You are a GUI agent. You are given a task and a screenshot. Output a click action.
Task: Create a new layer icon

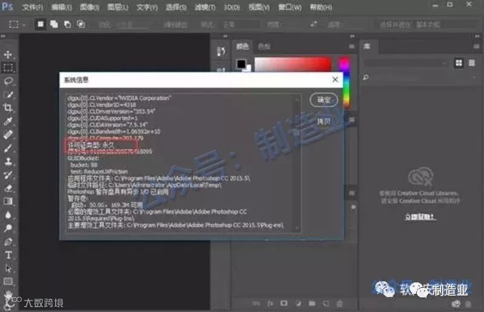pyautogui.click(x=326, y=304)
